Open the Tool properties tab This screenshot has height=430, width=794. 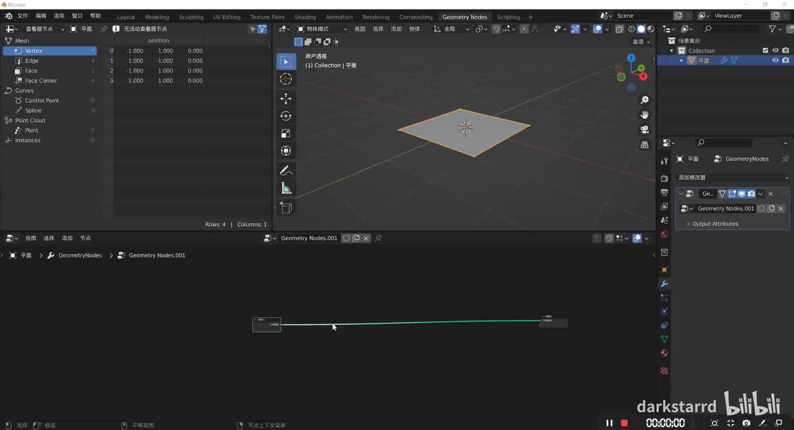664,161
